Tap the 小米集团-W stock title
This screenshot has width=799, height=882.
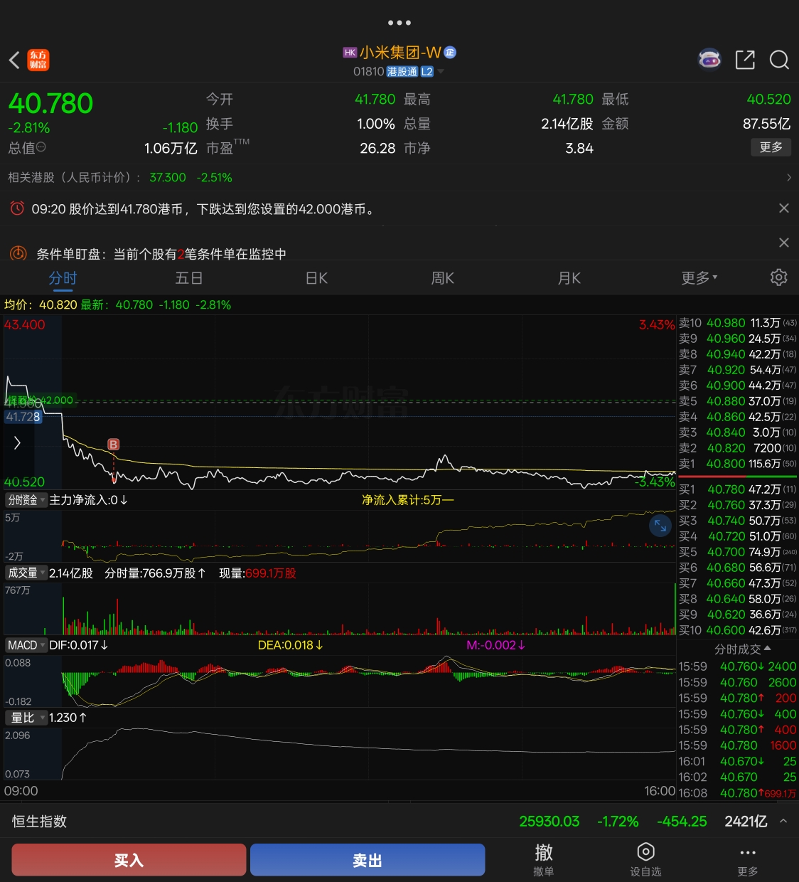(x=400, y=53)
